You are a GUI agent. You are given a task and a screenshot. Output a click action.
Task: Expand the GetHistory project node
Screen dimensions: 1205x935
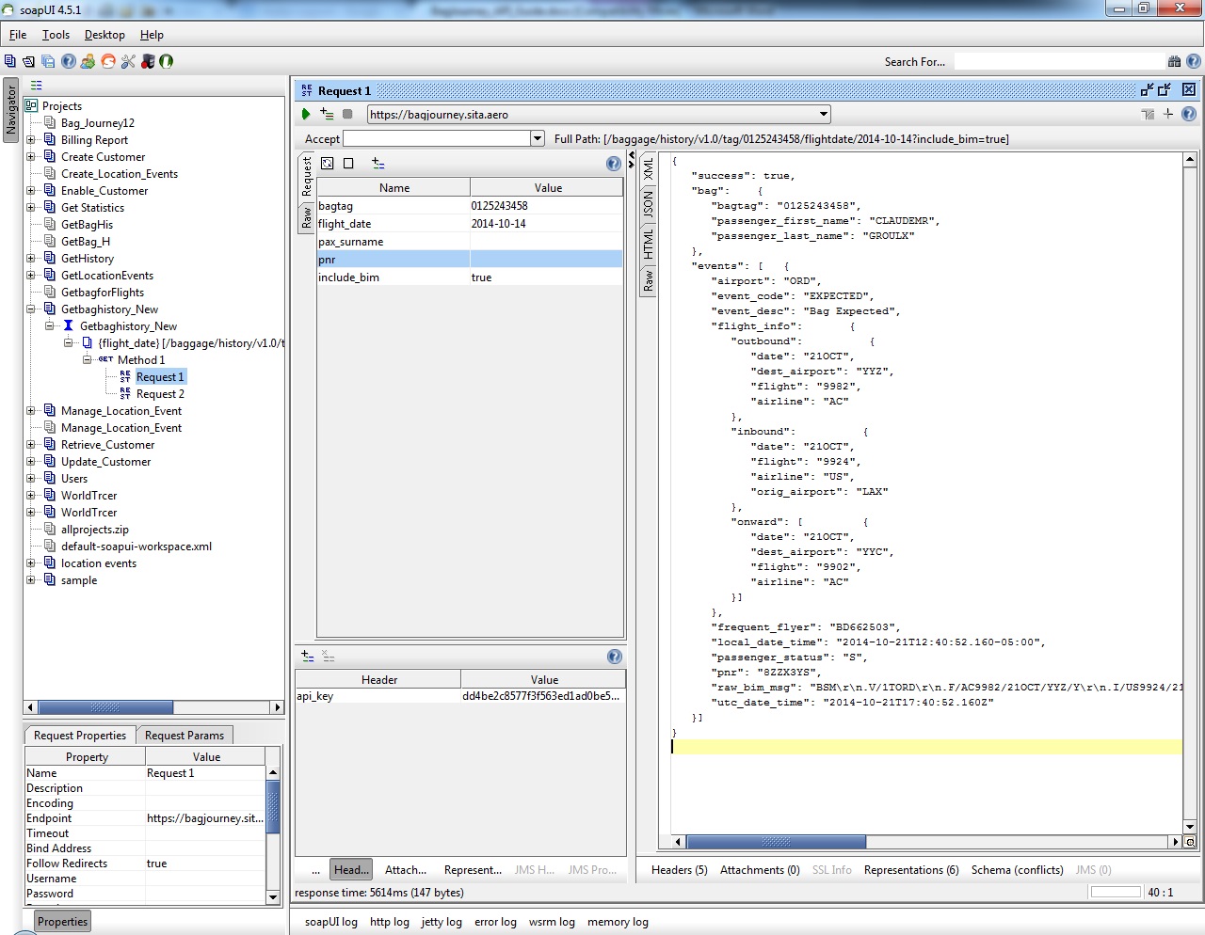(x=31, y=258)
